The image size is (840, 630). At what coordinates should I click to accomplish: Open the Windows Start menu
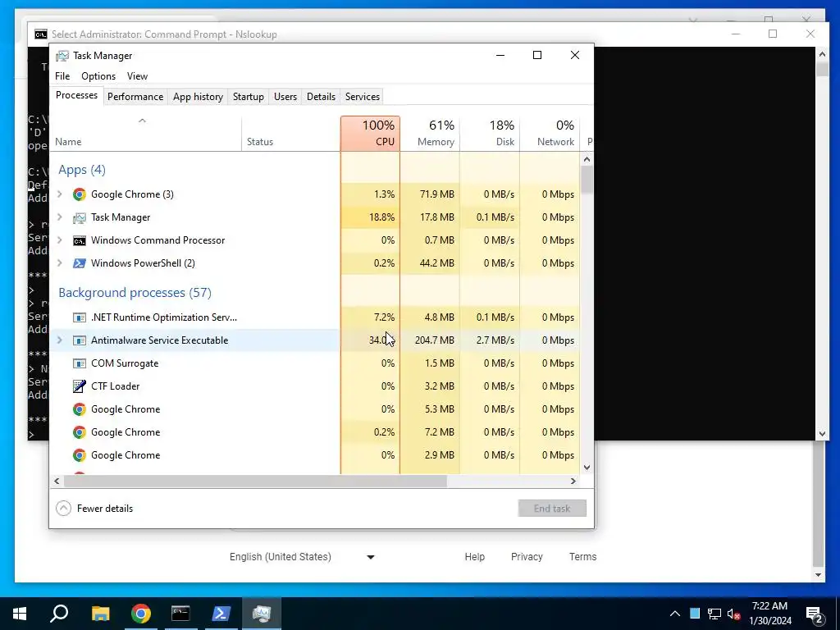[x=20, y=614]
